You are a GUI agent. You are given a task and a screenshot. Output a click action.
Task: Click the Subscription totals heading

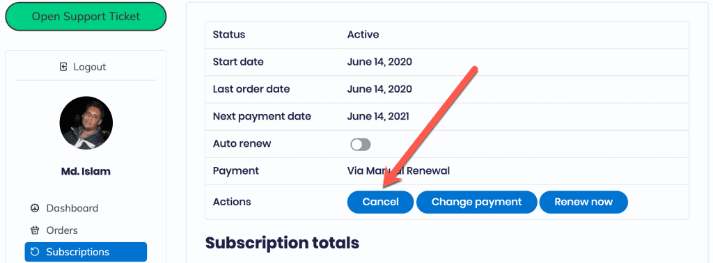click(x=282, y=243)
